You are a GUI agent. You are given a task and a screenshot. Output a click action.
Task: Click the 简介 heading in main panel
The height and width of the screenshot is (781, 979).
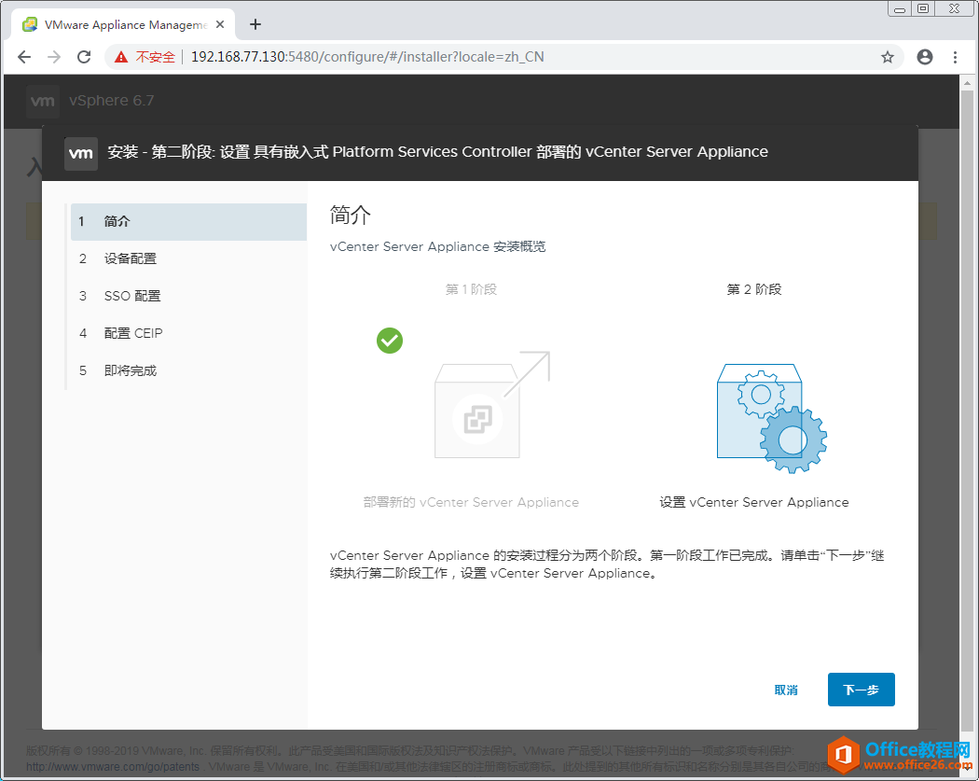pos(351,215)
